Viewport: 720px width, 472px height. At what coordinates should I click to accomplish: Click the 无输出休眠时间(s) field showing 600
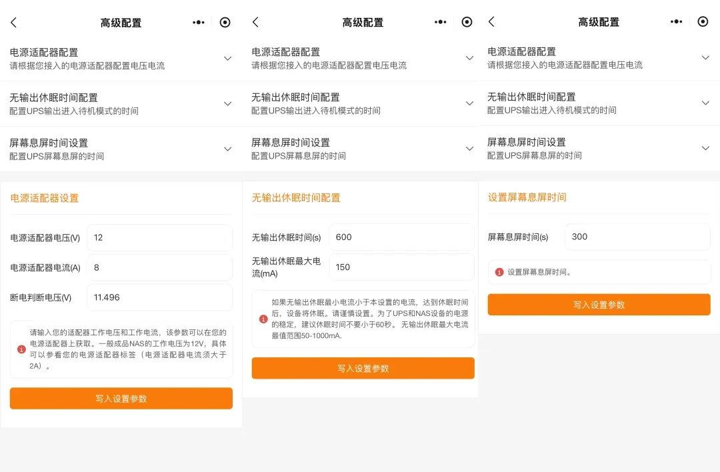coord(401,237)
